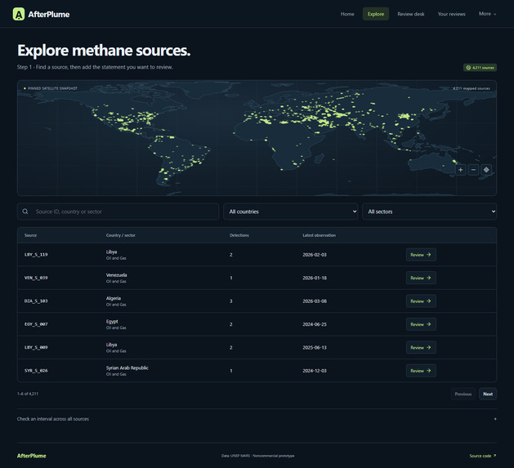Viewport: 514px width, 468px height.
Task: Click 'Check an interval across all sources'
Action: point(53,419)
